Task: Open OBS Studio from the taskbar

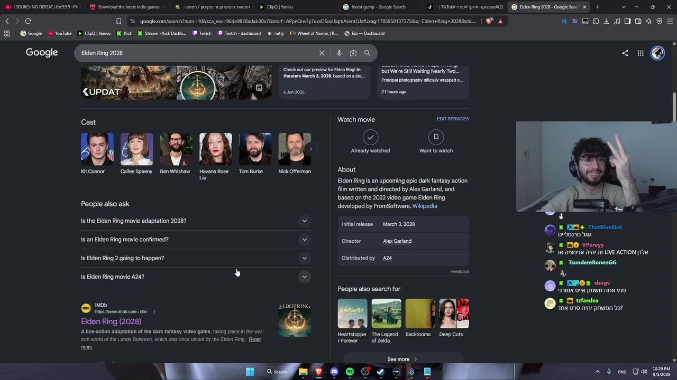Action: pos(365,372)
